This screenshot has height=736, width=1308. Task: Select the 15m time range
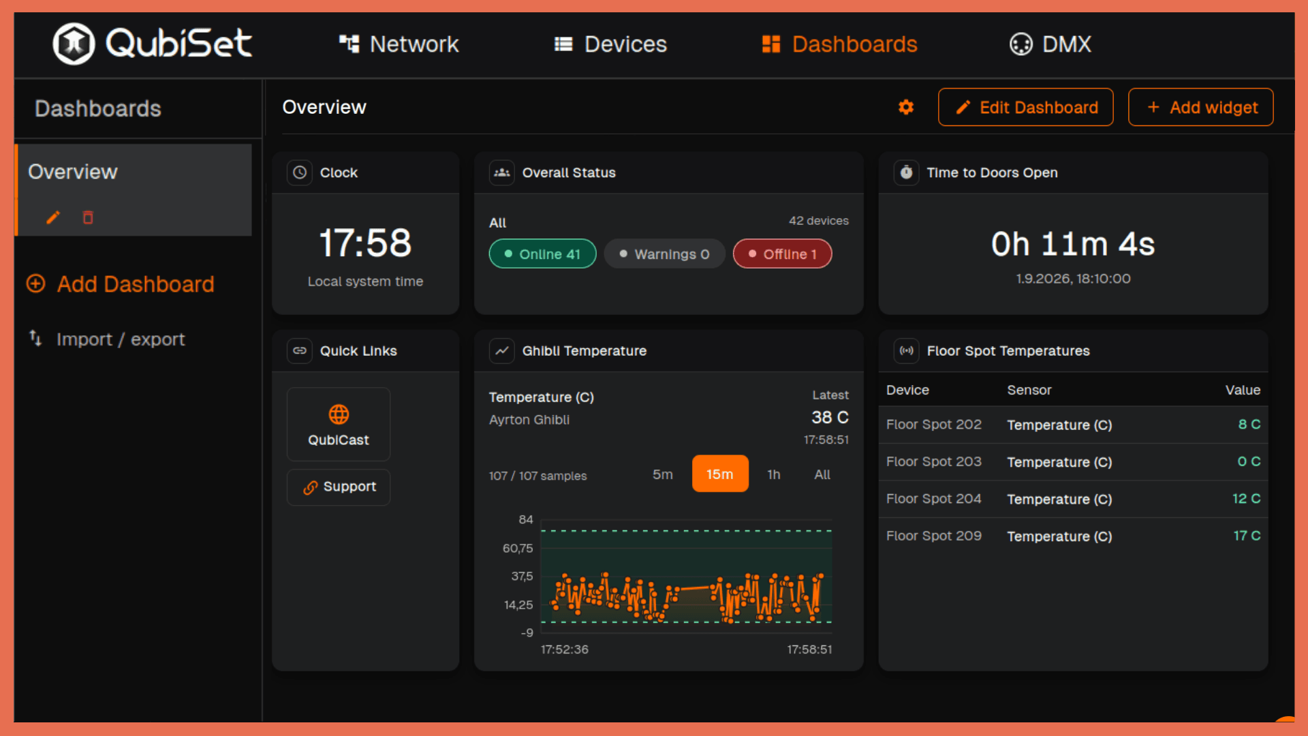click(x=720, y=474)
